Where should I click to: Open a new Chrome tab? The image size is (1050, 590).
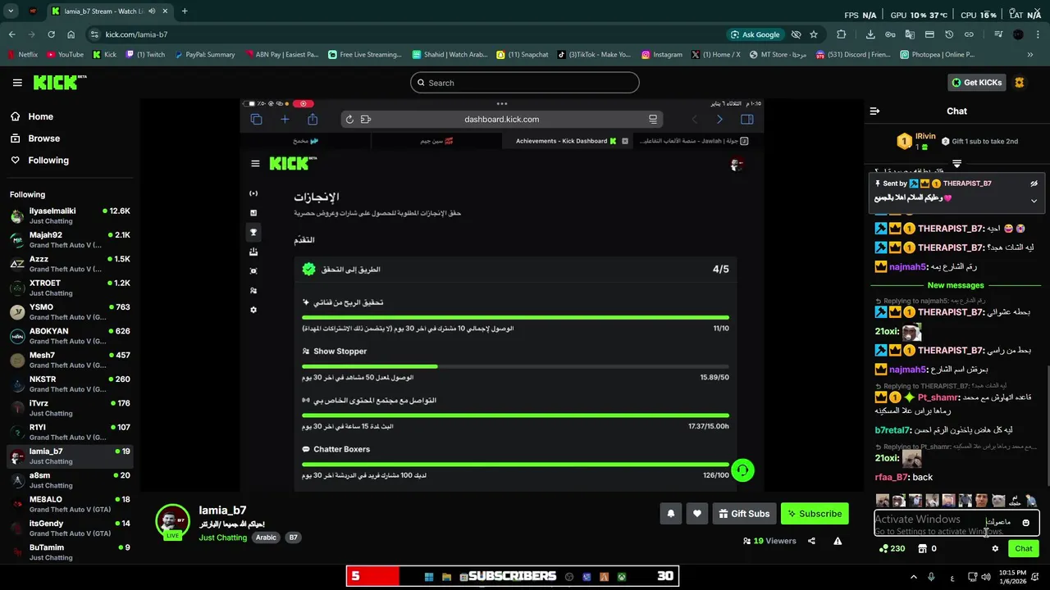[185, 11]
